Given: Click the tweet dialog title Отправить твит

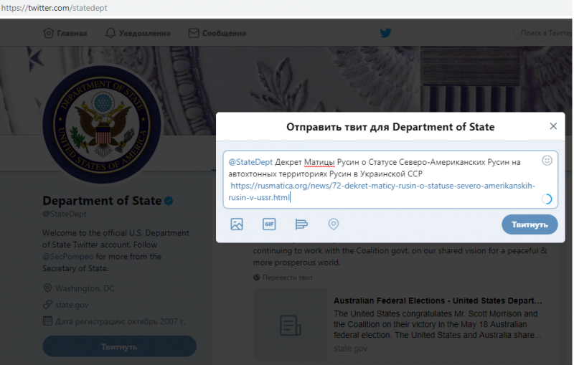Looking at the screenshot, I should (390, 127).
